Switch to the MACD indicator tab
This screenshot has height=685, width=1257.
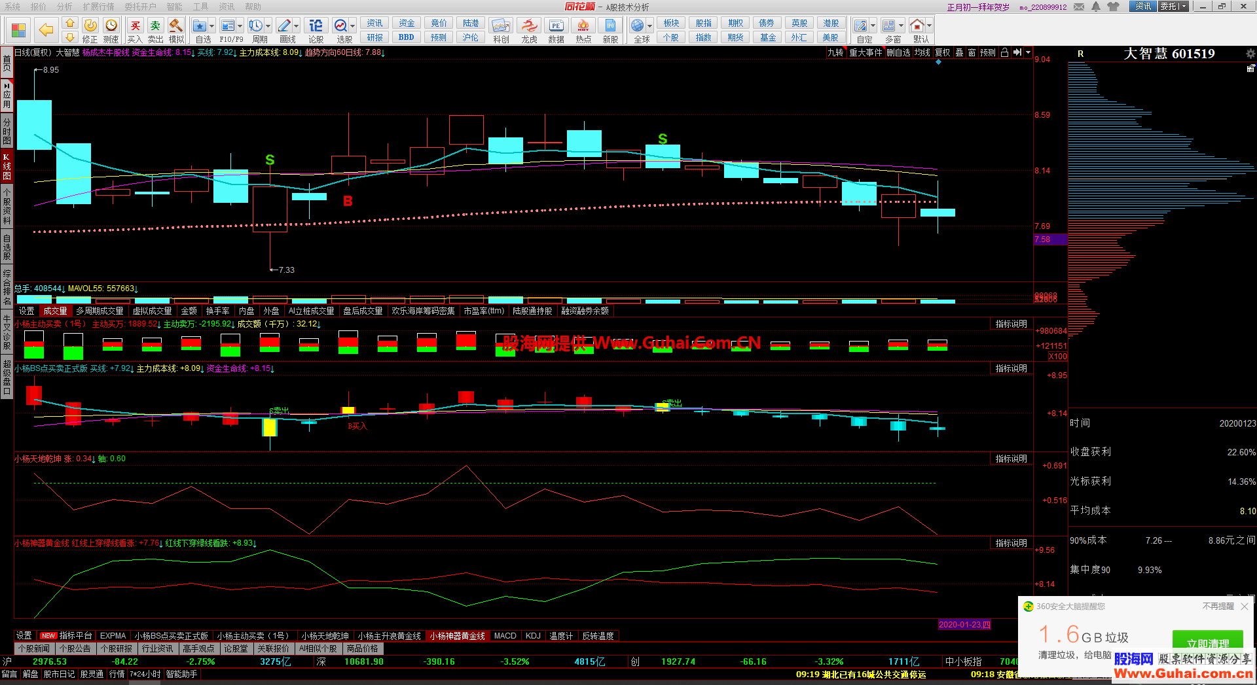505,636
